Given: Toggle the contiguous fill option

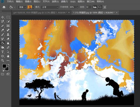Looking at the screenshot, I should coord(100,7).
